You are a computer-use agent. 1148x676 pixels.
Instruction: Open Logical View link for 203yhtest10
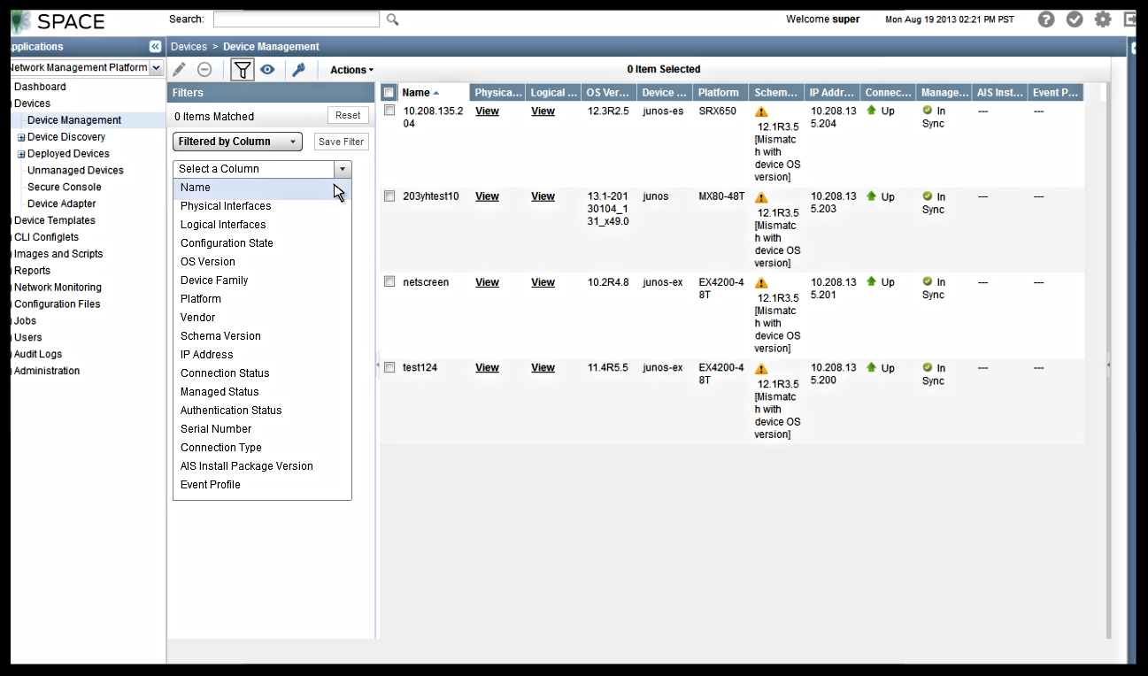pos(543,196)
